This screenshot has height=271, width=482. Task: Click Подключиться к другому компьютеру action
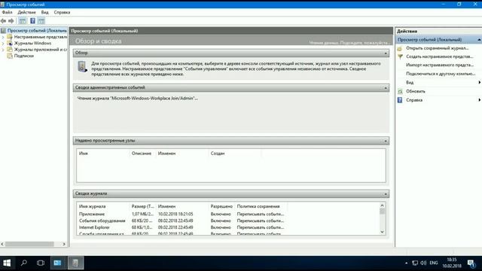[441, 74]
